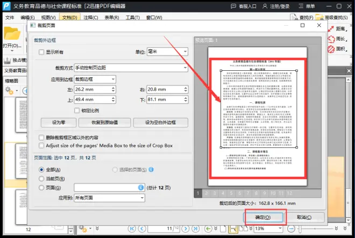Click the green go-back view arrow
The image size is (355, 238).
pyautogui.click(x=208, y=229)
